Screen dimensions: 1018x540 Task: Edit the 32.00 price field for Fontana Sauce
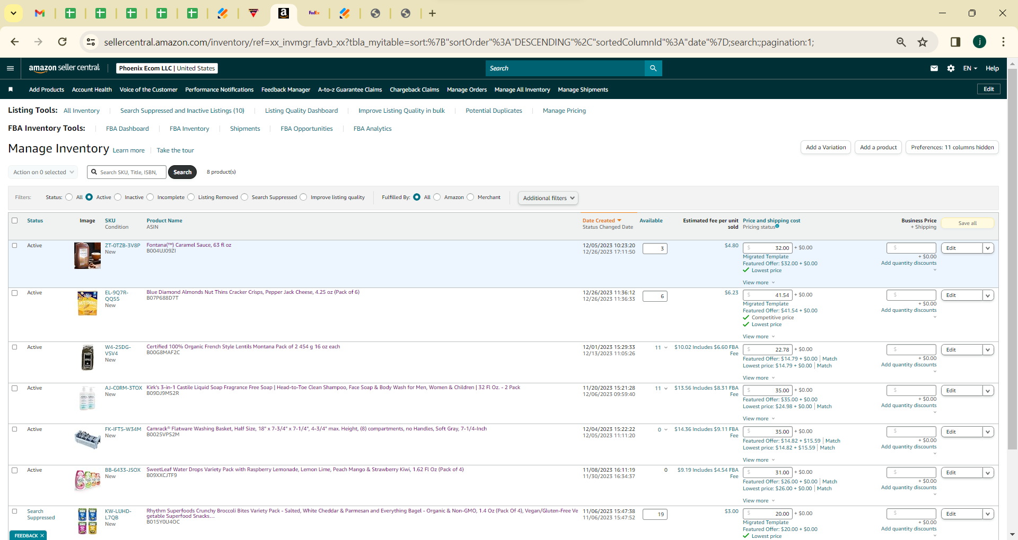coord(768,248)
